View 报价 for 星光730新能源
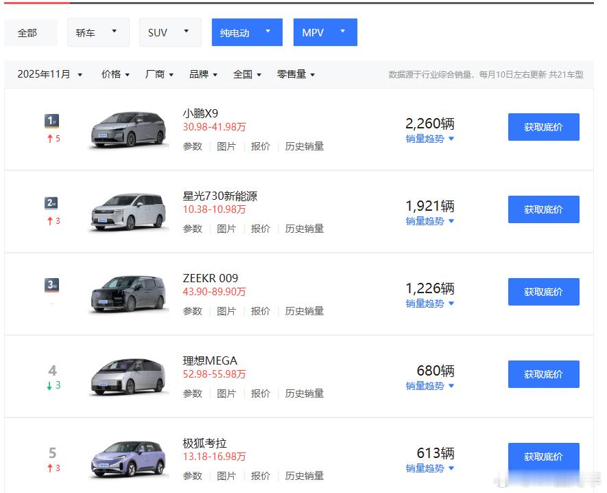The image size is (607, 493). [260, 229]
